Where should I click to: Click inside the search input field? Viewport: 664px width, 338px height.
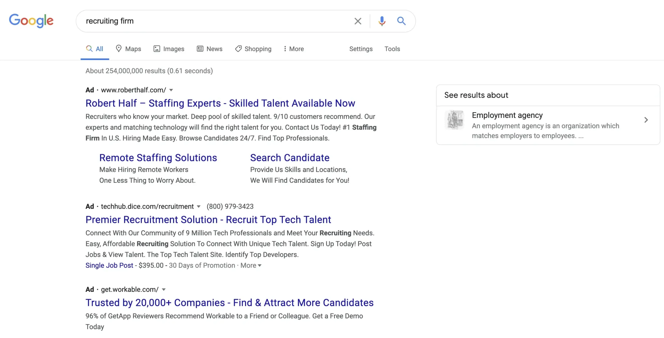[208, 21]
